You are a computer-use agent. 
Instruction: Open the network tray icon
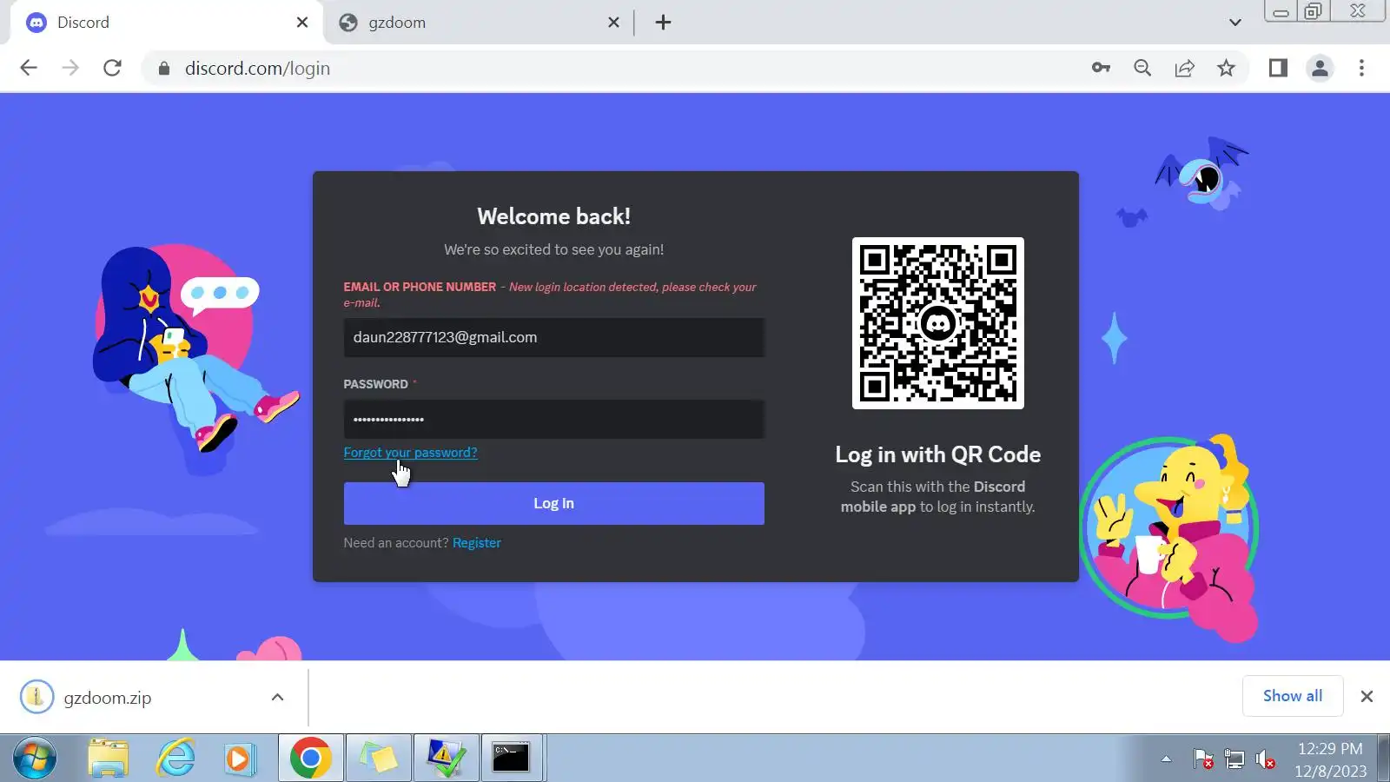(1234, 759)
